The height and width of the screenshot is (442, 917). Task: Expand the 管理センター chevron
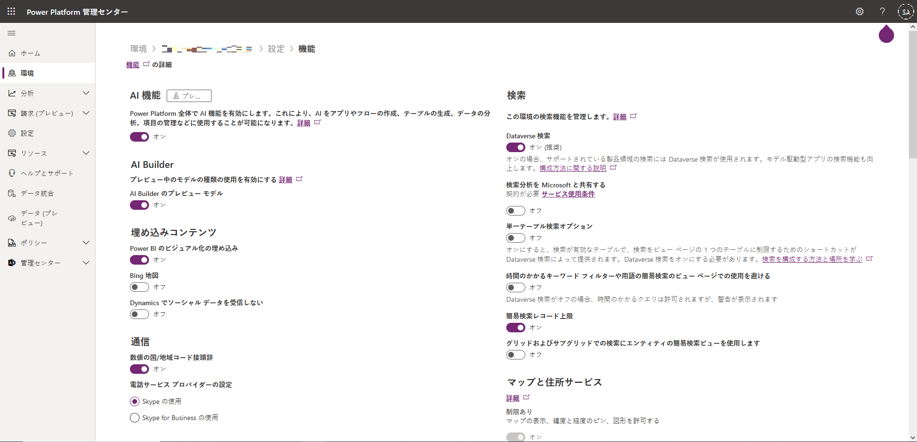(86, 263)
